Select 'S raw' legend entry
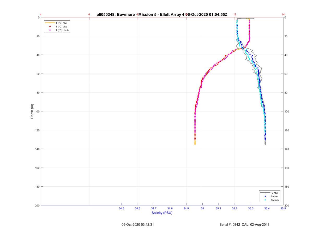 click(274, 193)
